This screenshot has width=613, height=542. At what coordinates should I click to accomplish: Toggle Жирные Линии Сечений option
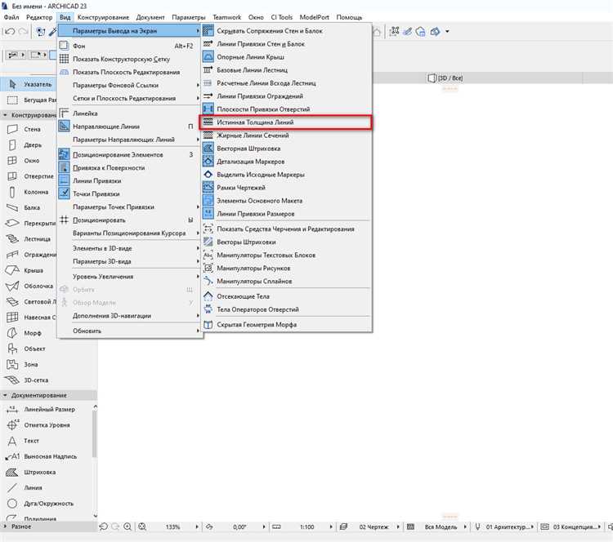(286, 135)
